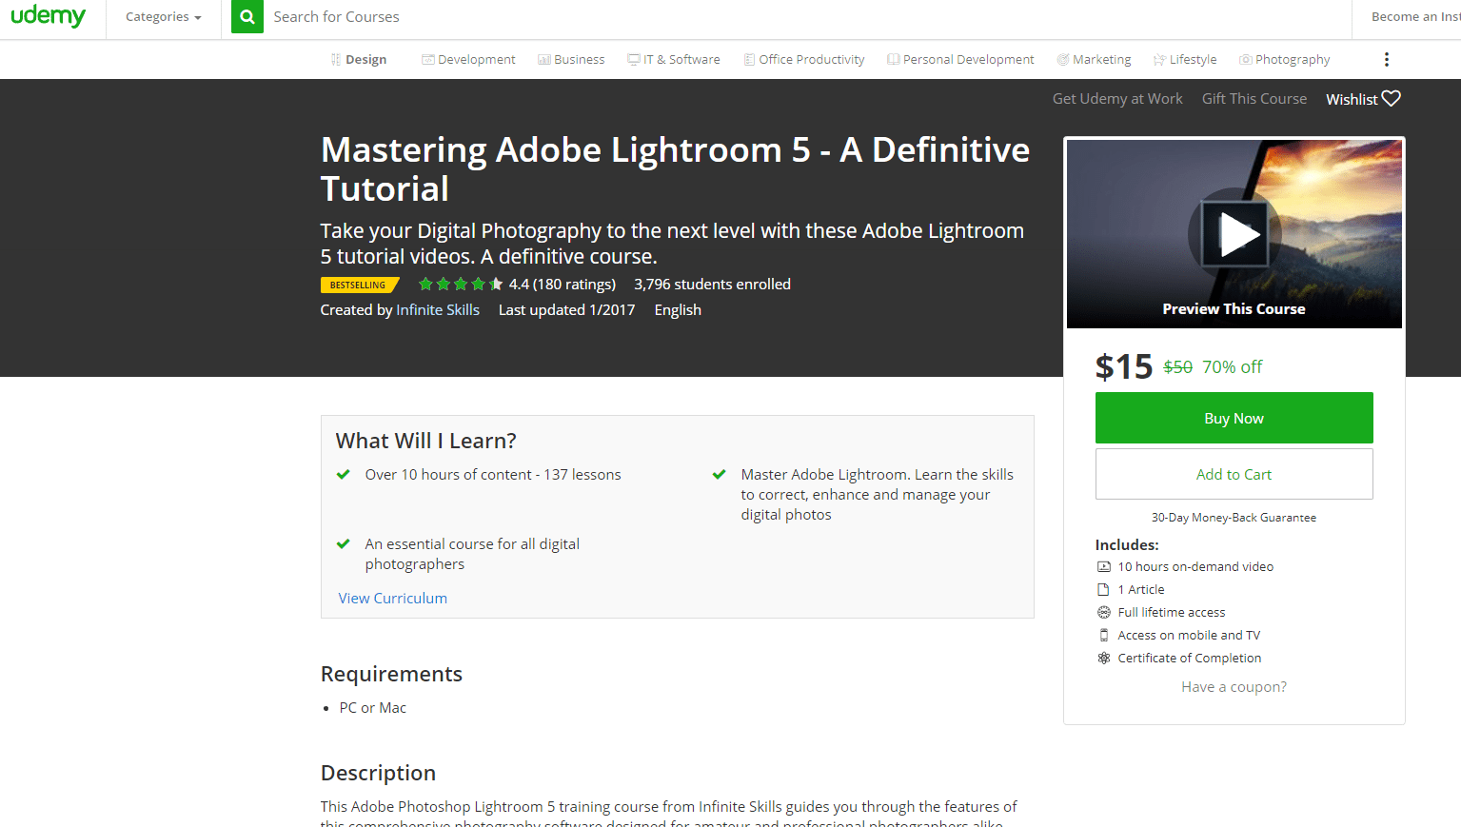Click the lifetime access icon
Viewport: 1461px width, 827px height.
click(x=1104, y=612)
